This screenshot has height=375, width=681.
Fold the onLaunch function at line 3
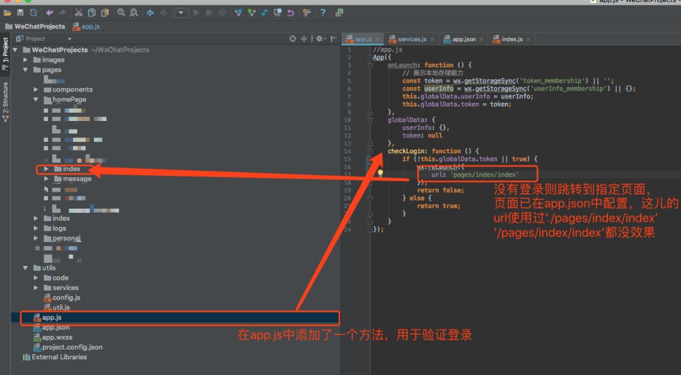pos(370,65)
